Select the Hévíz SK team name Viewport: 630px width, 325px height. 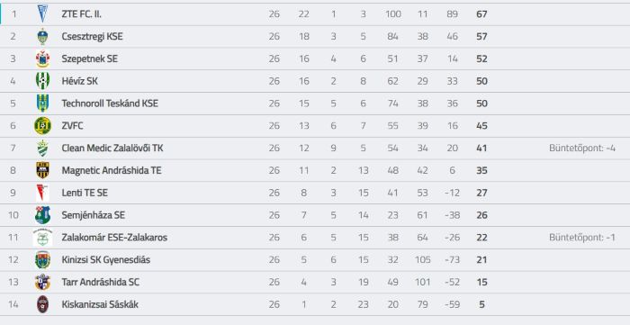coord(80,81)
